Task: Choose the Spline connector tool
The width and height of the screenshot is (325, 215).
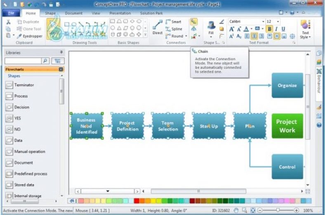Action: tap(174, 29)
